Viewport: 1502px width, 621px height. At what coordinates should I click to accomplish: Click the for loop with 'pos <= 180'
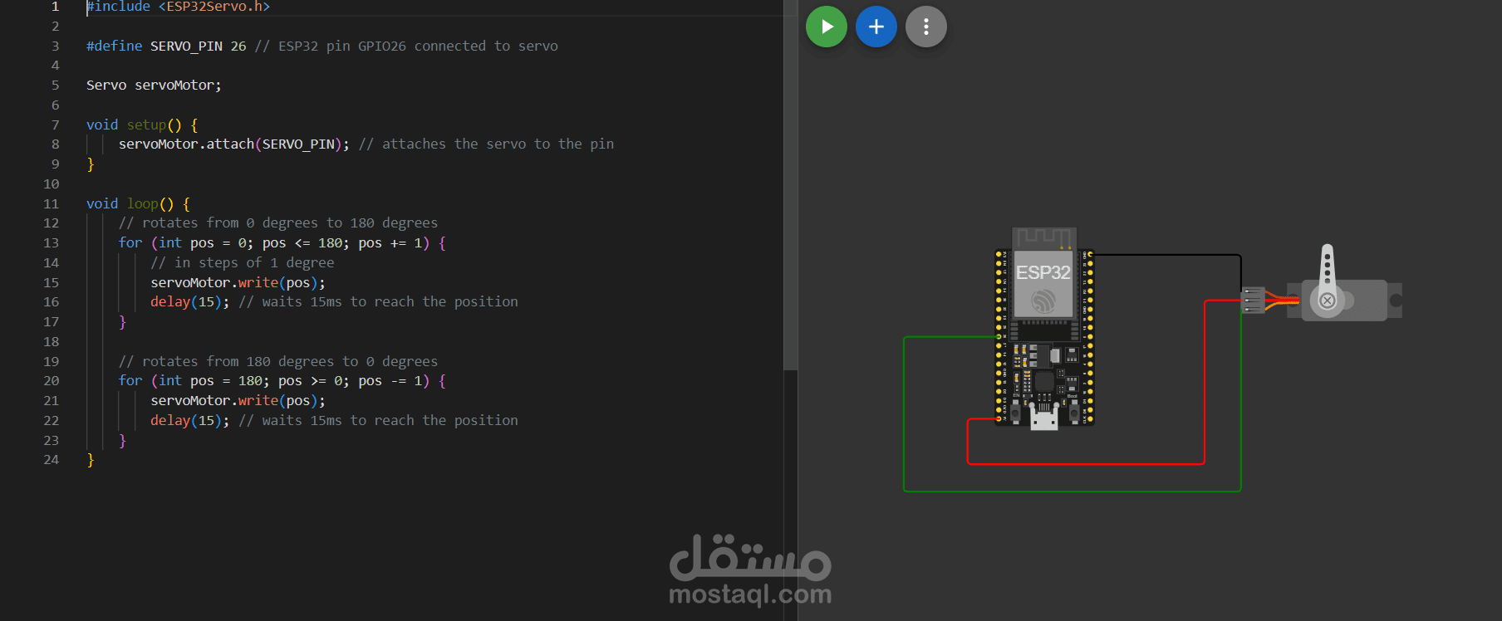coord(282,242)
